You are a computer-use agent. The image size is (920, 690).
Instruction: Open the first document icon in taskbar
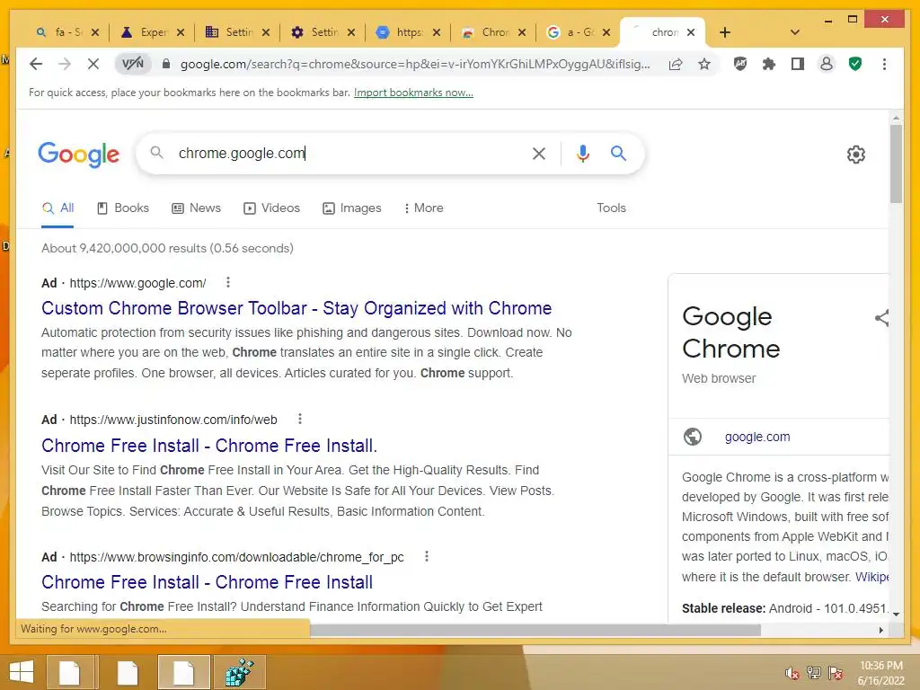click(69, 672)
